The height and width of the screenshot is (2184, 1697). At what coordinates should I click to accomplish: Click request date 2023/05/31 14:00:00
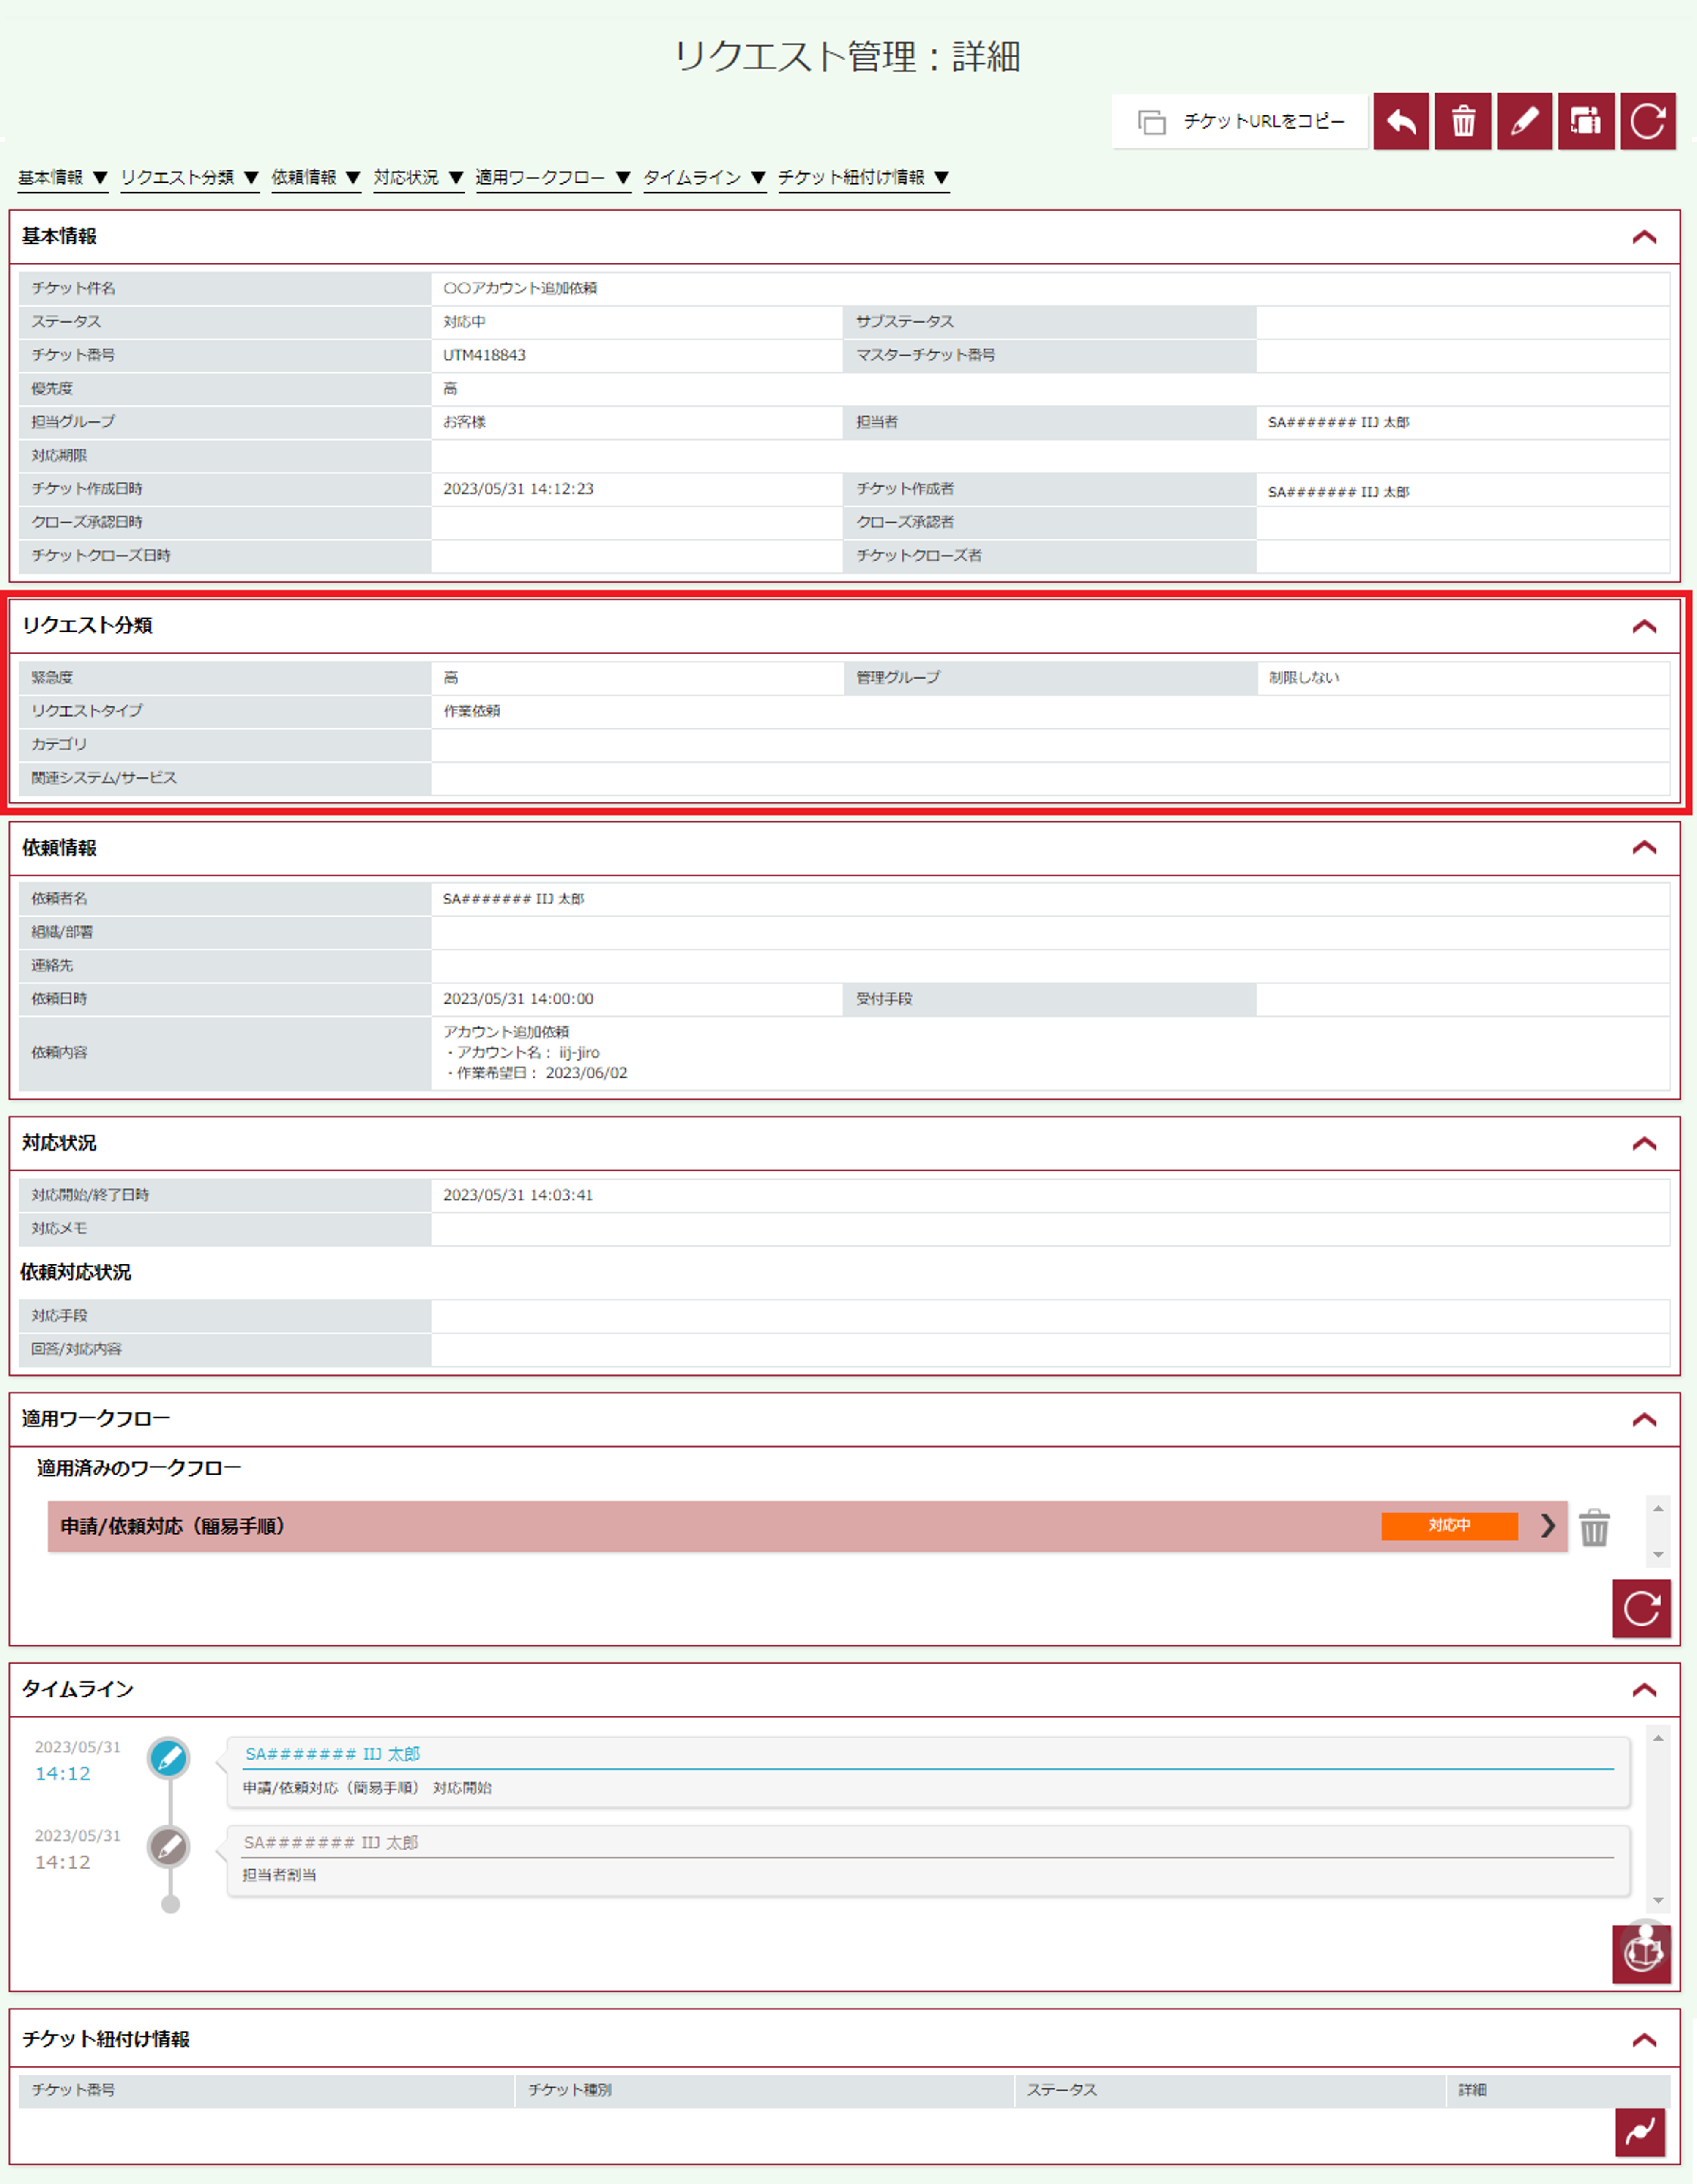[x=518, y=999]
